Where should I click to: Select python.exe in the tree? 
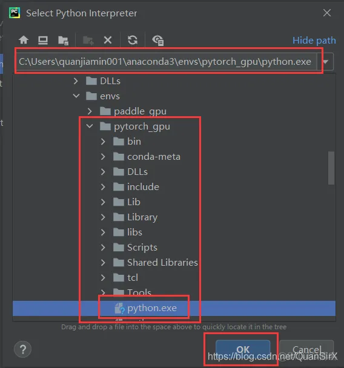point(174,308)
